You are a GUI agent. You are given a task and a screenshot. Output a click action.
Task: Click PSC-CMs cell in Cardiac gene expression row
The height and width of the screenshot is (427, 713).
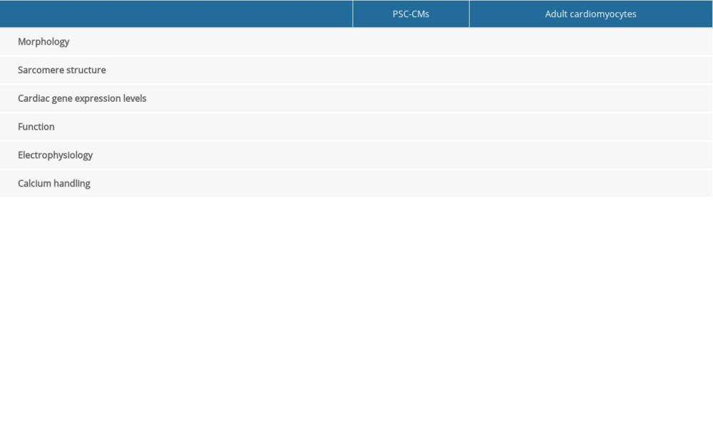point(411,98)
